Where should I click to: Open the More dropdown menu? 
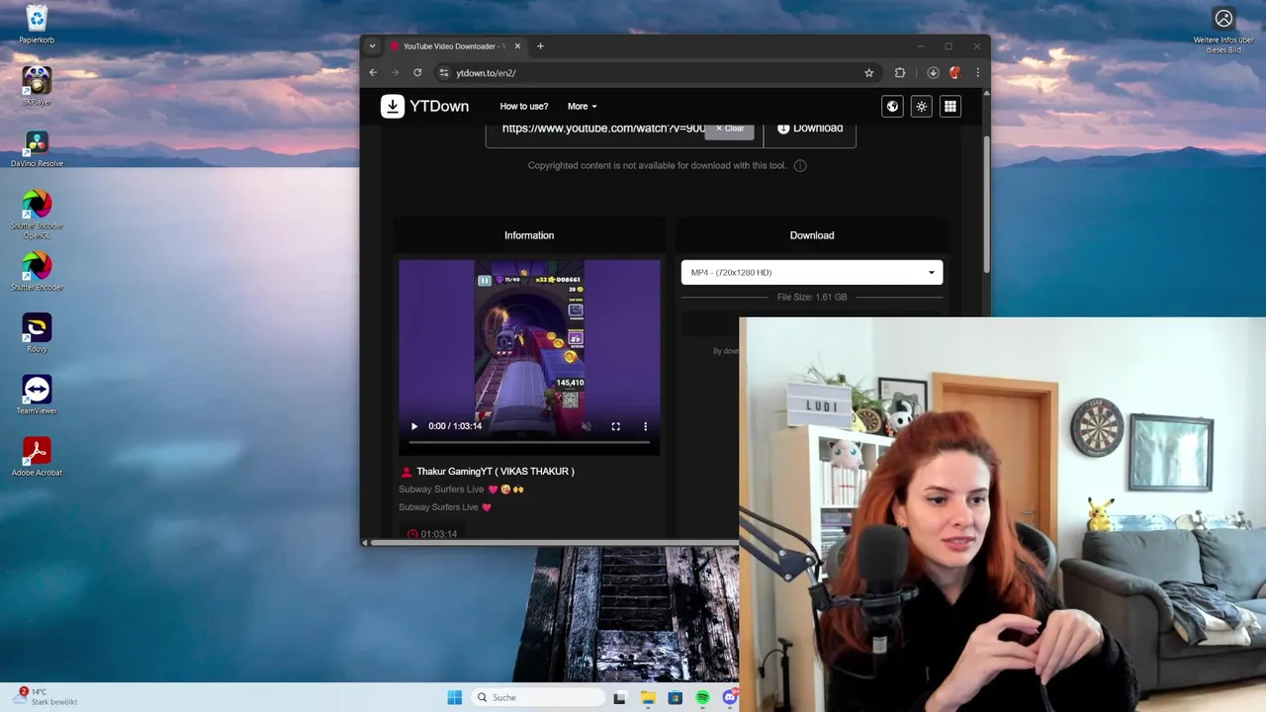pyautogui.click(x=582, y=106)
